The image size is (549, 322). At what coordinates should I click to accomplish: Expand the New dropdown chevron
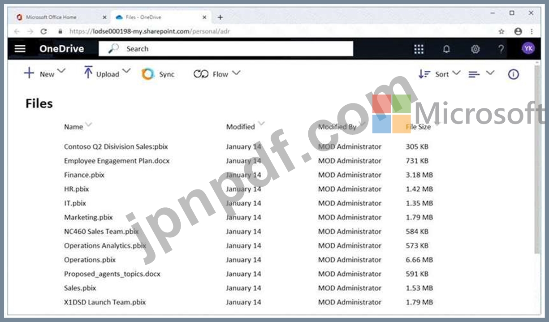pyautogui.click(x=61, y=71)
